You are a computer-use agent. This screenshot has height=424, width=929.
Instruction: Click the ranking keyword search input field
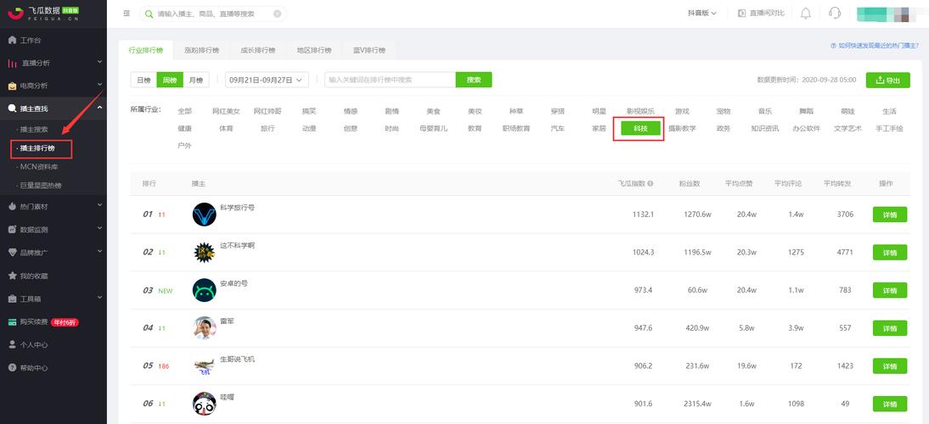click(390, 80)
